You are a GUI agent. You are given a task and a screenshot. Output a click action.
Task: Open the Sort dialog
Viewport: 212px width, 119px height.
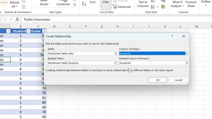[93, 2]
